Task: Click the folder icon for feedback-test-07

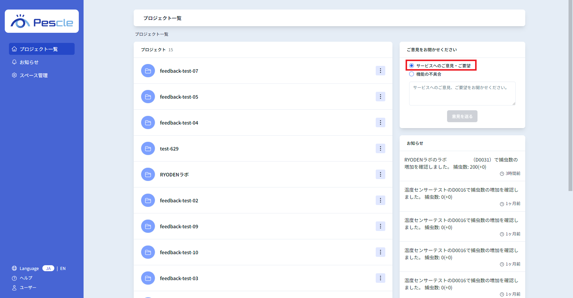Action: pos(148,71)
